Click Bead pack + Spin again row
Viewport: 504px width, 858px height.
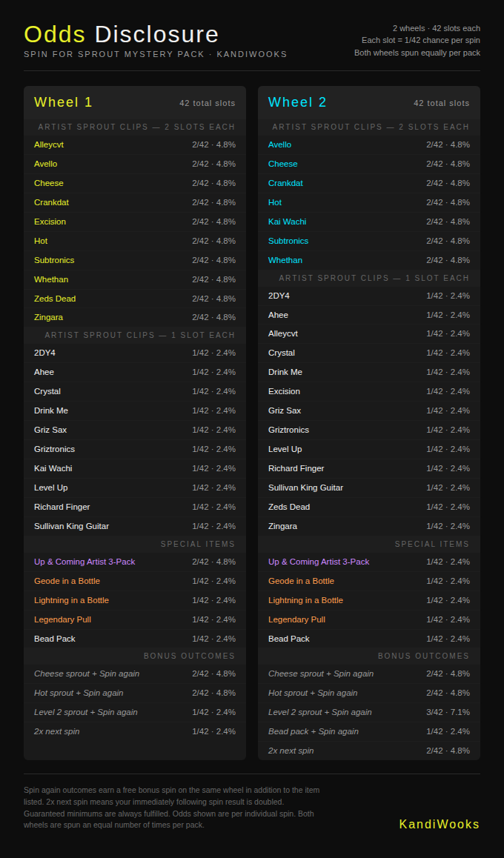tap(369, 731)
